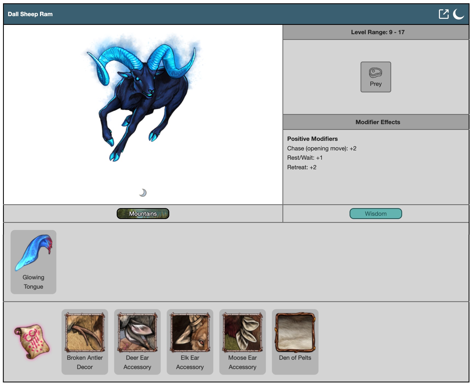
Task: Click the small crescent moon under the ram
Action: click(143, 193)
